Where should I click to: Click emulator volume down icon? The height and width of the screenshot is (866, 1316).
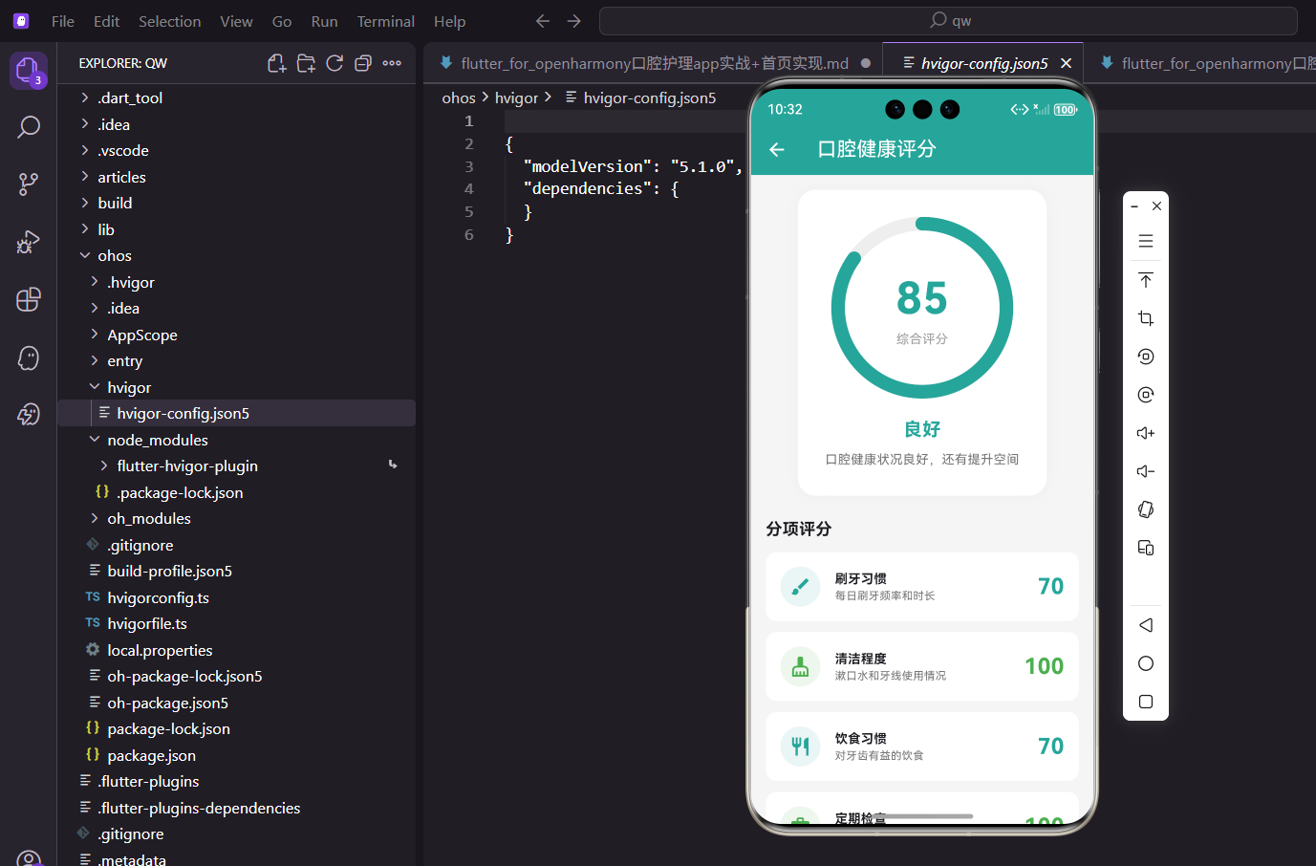pyautogui.click(x=1146, y=471)
